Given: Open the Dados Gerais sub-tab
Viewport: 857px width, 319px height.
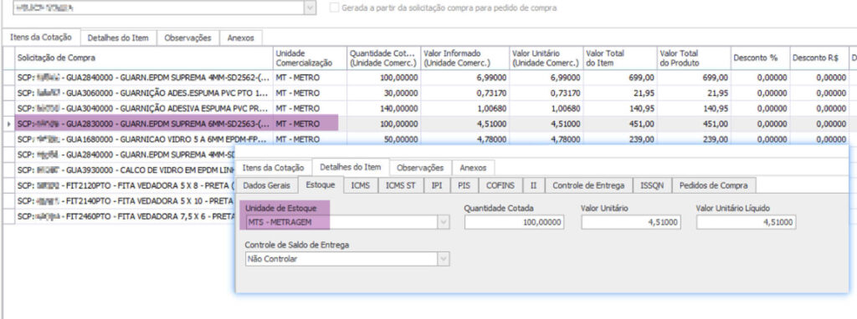Looking at the screenshot, I should (x=267, y=185).
